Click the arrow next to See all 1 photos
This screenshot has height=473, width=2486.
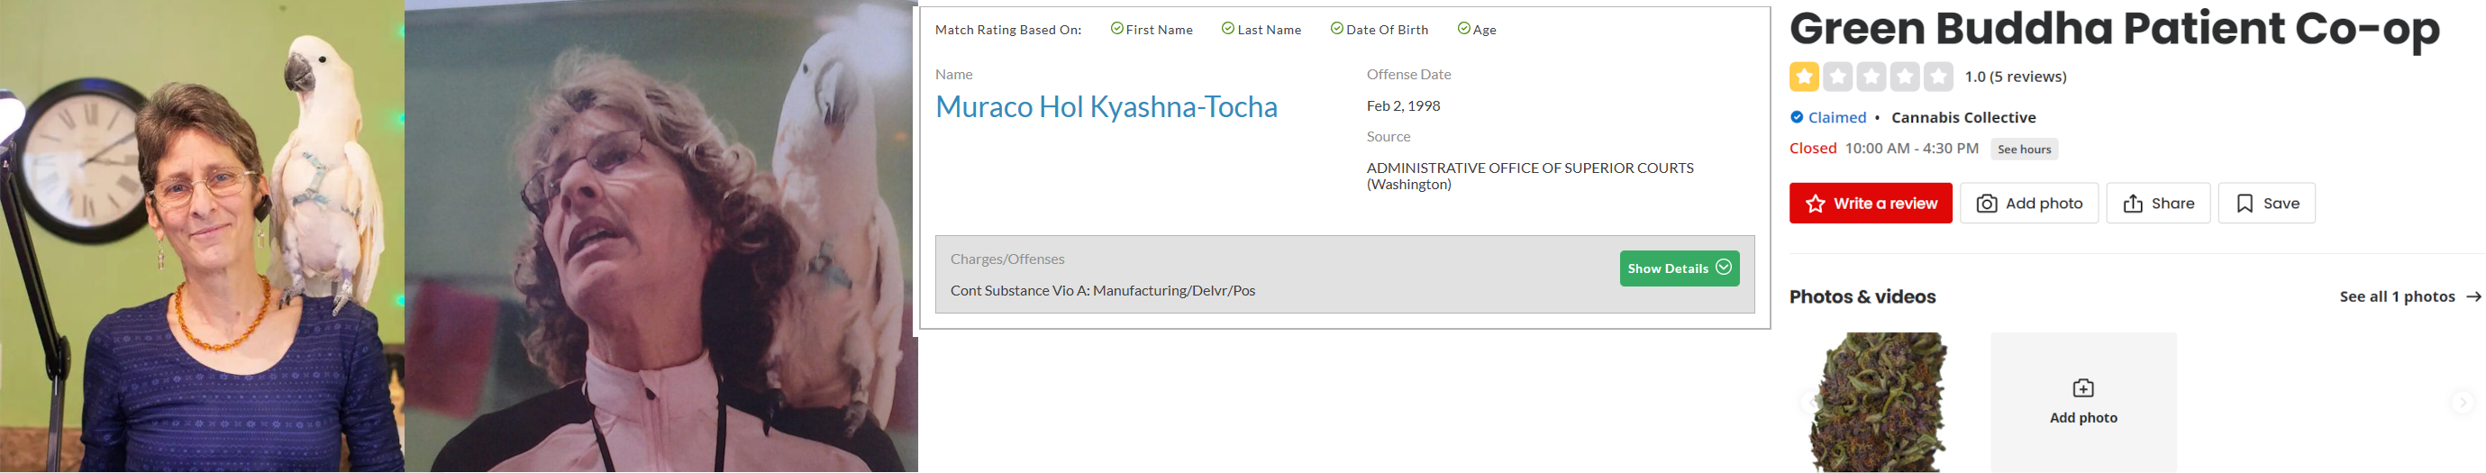(x=2472, y=296)
